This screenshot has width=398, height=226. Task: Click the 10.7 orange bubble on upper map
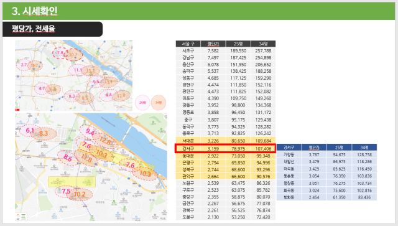(73, 55)
